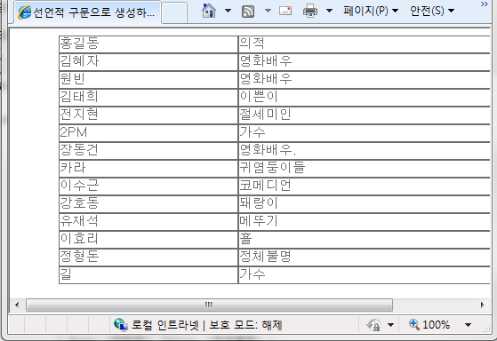Viewport: 497px width, 341px height.
Task: Click the 이쁜이 cell
Action: tap(365, 97)
